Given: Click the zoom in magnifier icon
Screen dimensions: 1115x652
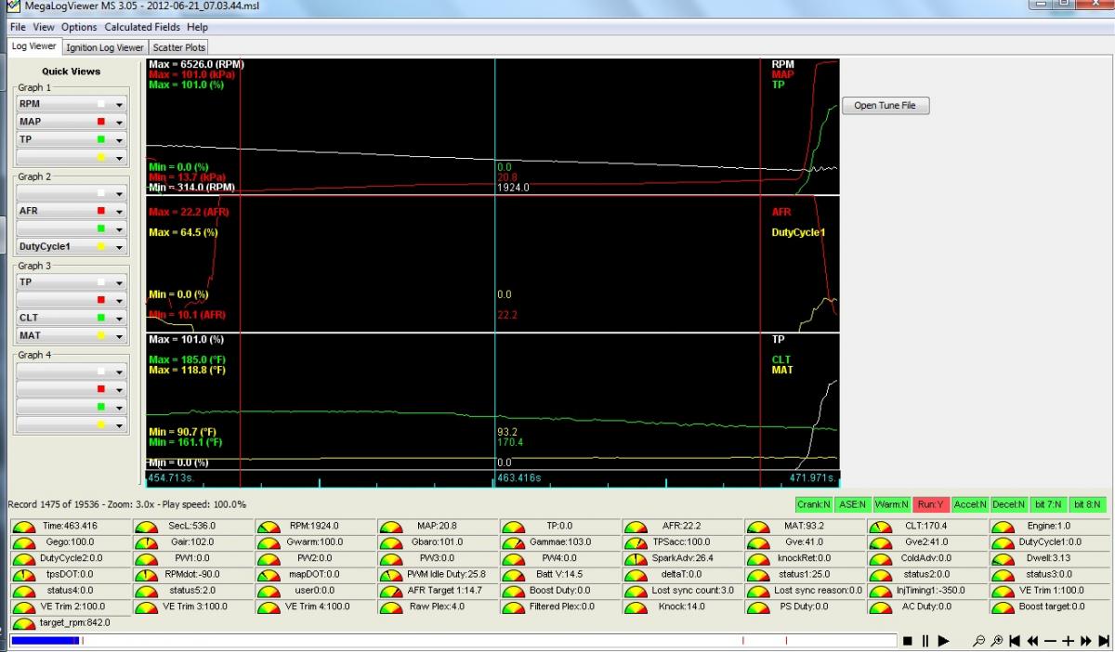Looking at the screenshot, I should pos(996,641).
